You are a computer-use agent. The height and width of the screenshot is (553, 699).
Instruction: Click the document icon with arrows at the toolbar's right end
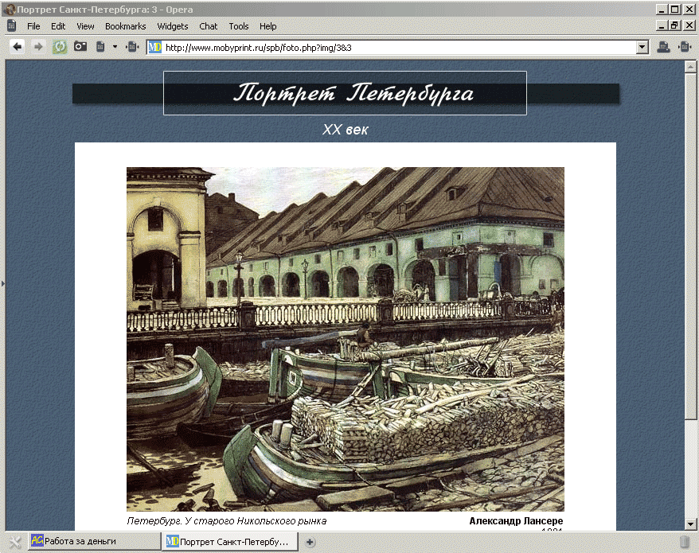pos(685,46)
